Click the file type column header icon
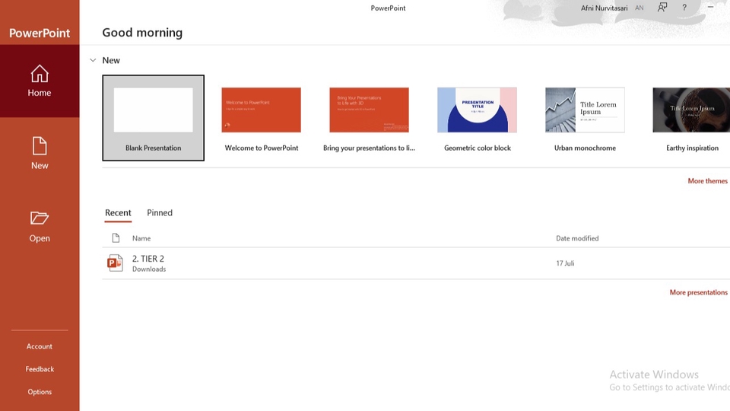 click(116, 238)
